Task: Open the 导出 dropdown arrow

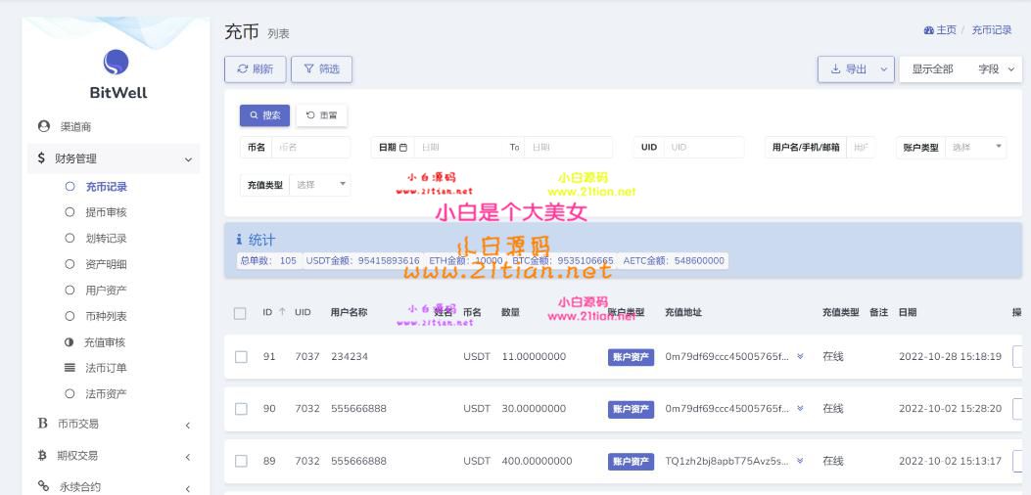Action: (x=884, y=69)
